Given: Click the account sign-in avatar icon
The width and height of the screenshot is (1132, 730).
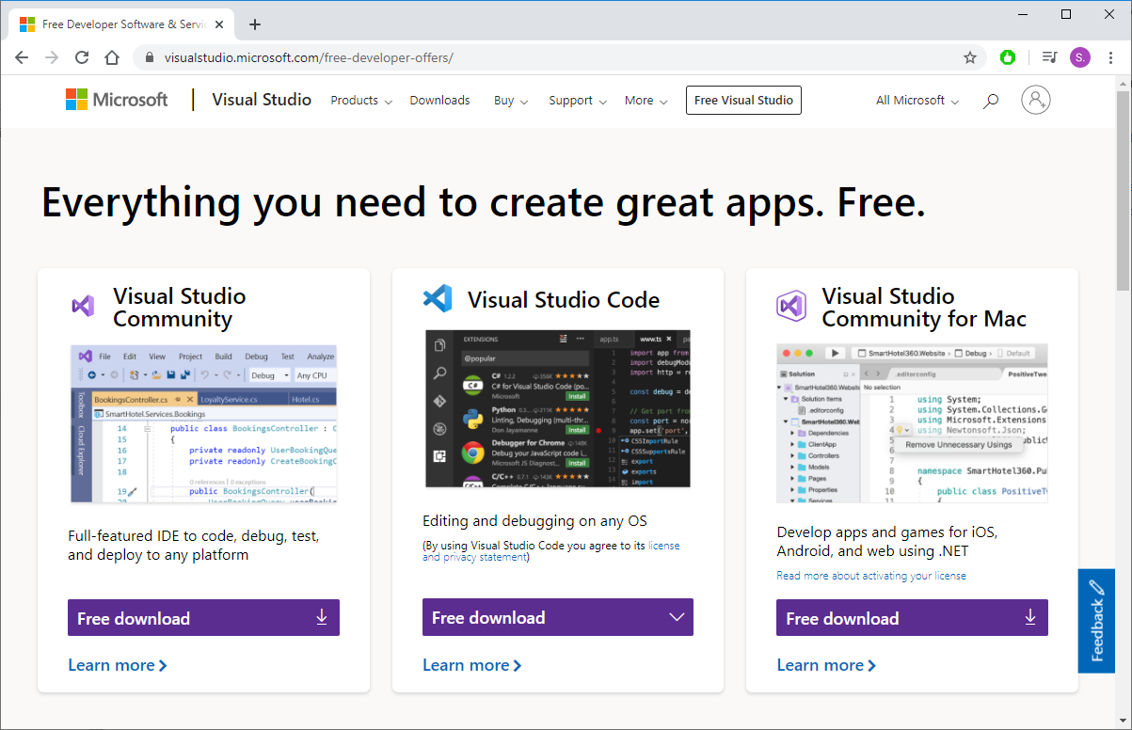Looking at the screenshot, I should [1035, 100].
